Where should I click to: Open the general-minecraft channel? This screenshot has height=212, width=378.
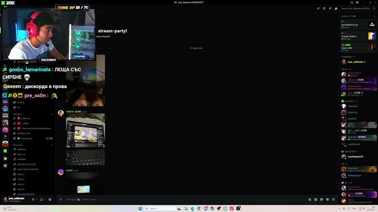(x=32, y=164)
